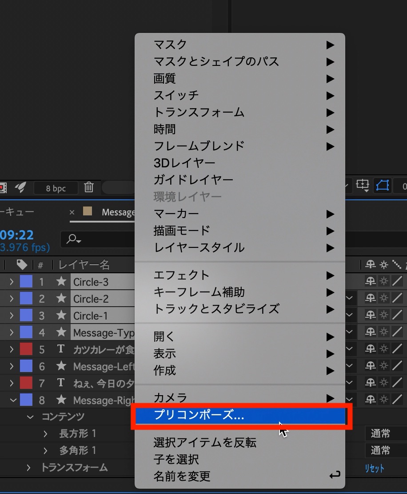Click the timeline search field
Screen dimensions: 407x494
97,239
